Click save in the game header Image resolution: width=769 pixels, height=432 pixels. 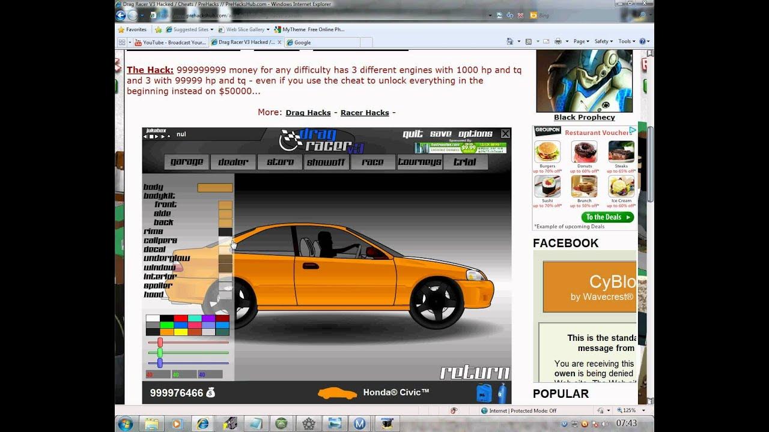click(x=440, y=134)
